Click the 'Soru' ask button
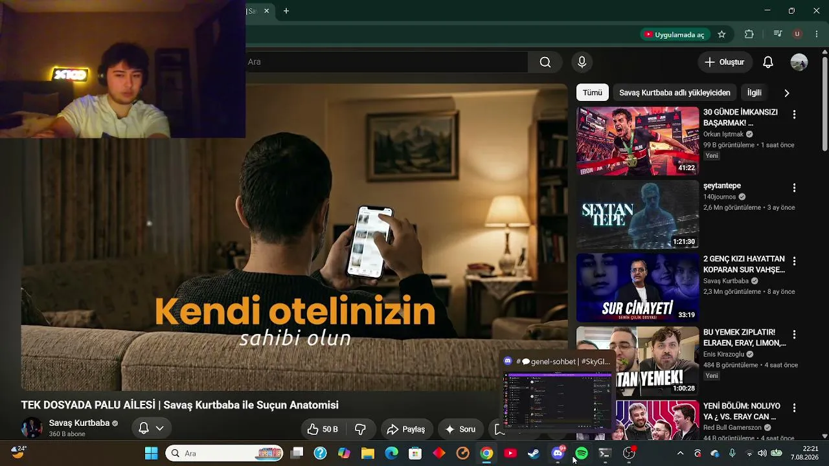829x466 pixels. (460, 429)
